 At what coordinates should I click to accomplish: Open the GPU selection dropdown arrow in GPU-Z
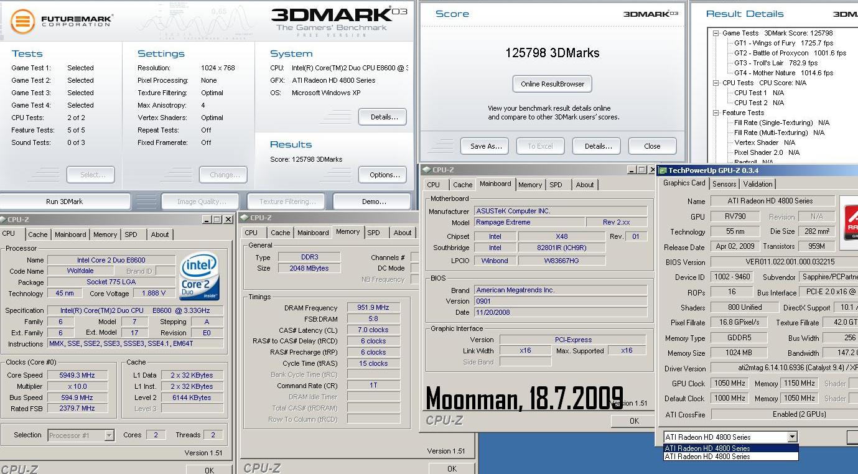tap(792, 437)
